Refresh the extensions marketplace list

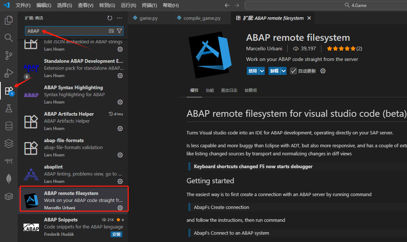point(110,18)
